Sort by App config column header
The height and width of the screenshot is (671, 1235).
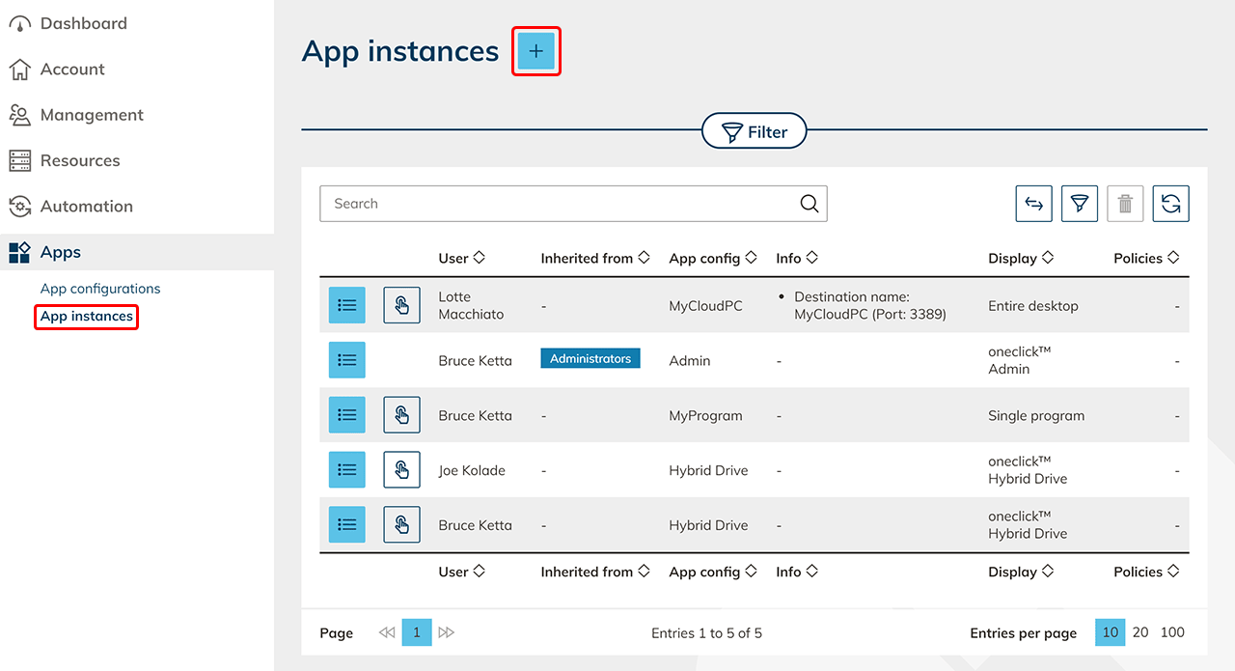coord(712,259)
